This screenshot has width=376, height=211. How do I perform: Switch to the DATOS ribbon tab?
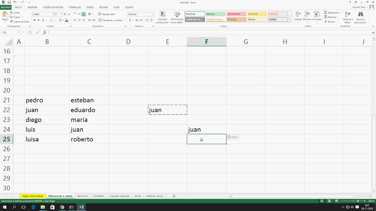coord(90,7)
